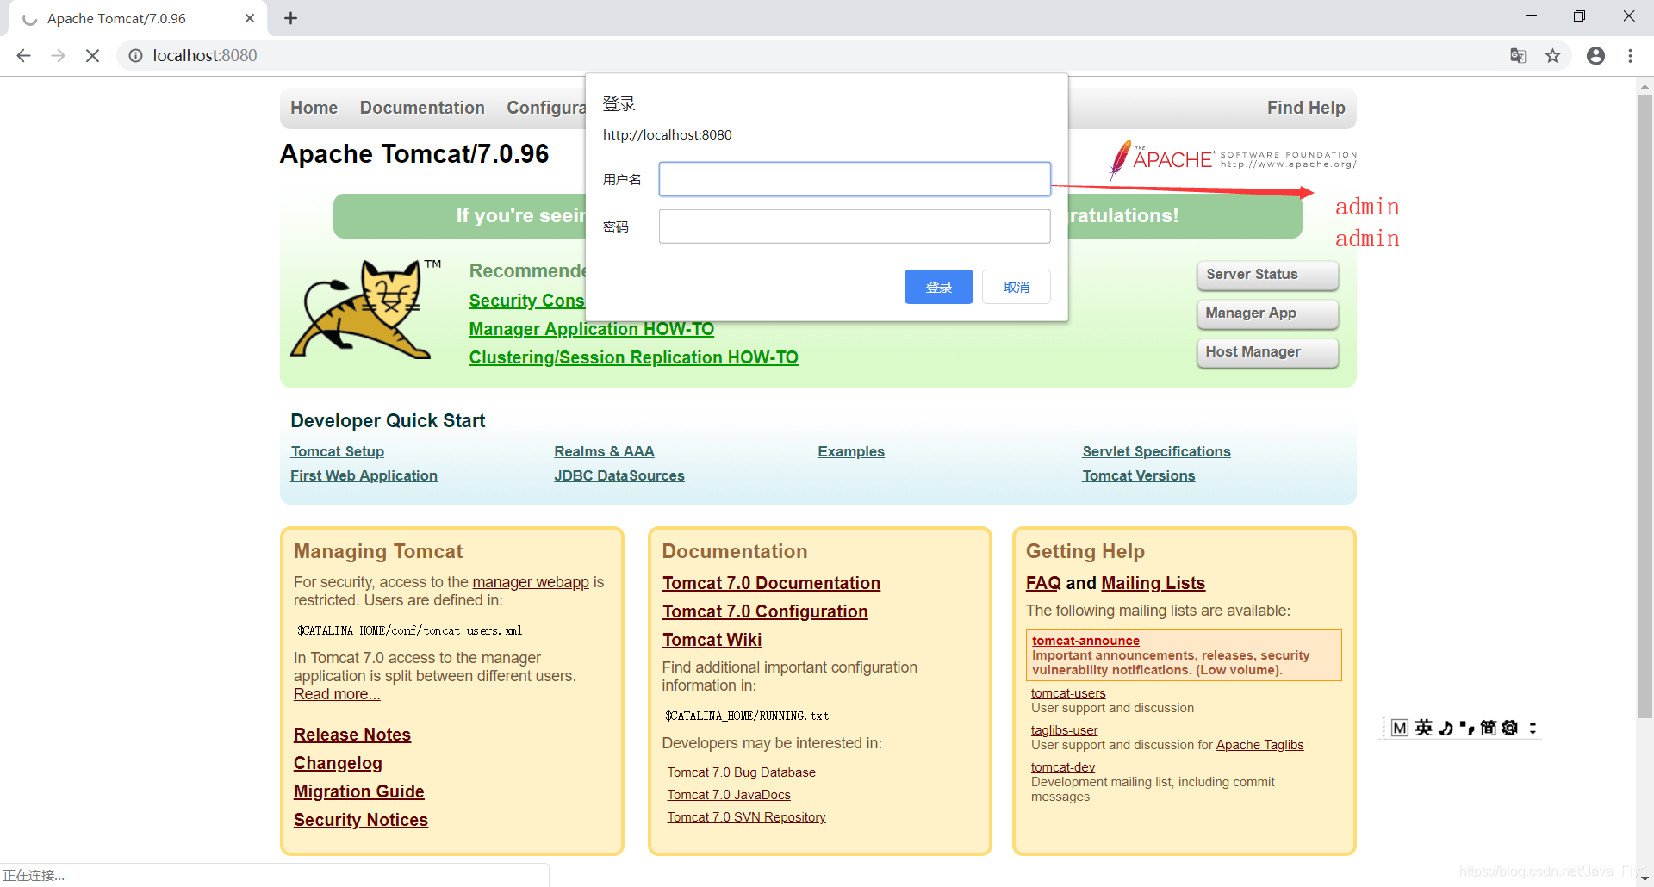Click the IME half-moon width icon
The height and width of the screenshot is (887, 1654).
pyautogui.click(x=1446, y=728)
